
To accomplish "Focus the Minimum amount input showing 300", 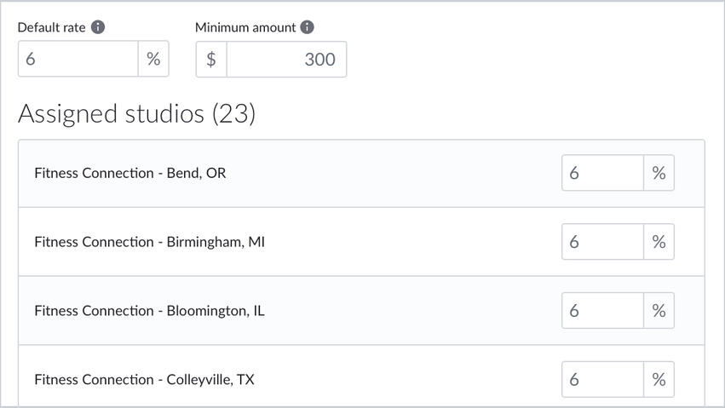I will coord(286,60).
